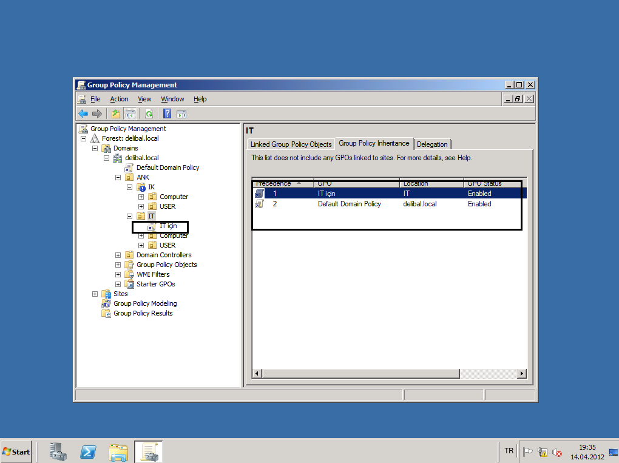Expand the Group Policy Objects node
Screen dimensions: 619x463
click(118, 265)
